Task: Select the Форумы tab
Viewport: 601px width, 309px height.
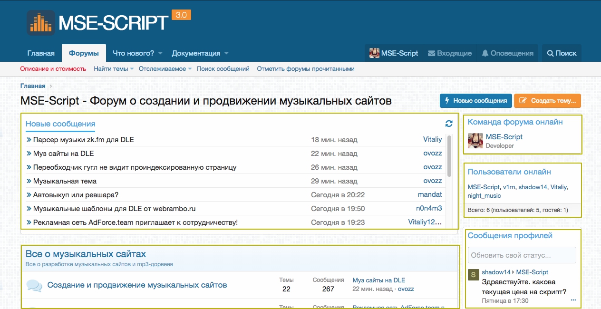Action: click(84, 53)
